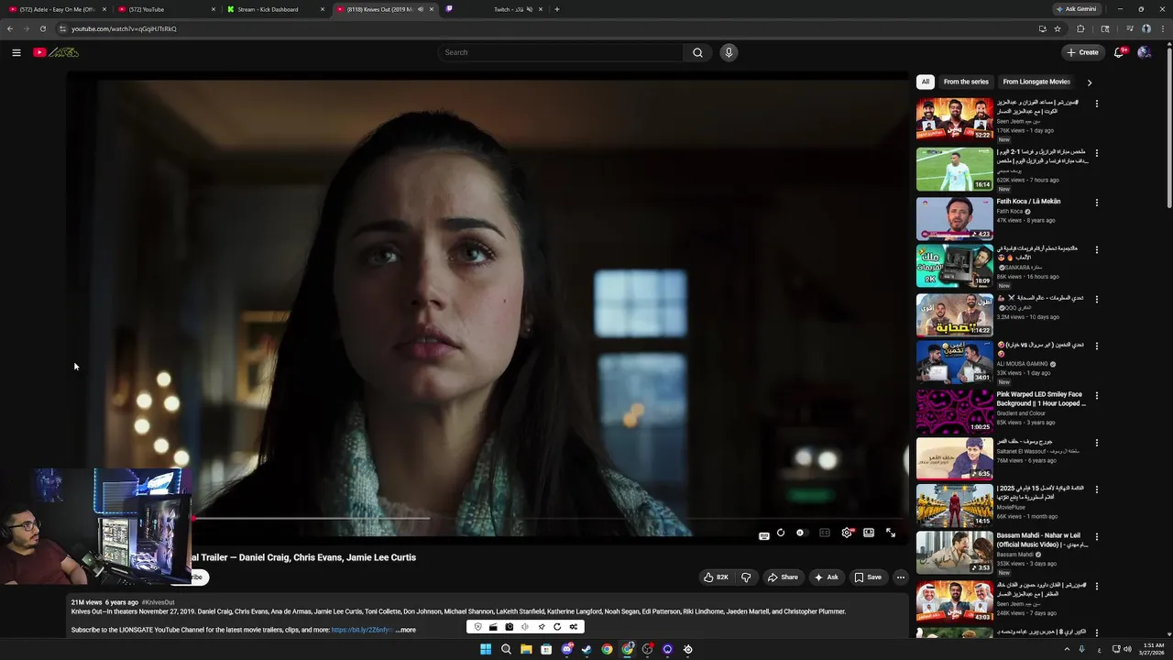Open the overlay settings gears icon
Image resolution: width=1173 pixels, height=660 pixels.
(x=574, y=627)
